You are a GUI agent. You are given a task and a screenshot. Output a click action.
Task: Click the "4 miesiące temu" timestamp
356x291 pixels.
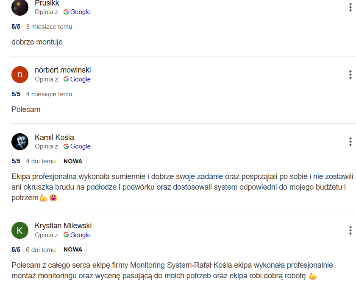point(49,94)
